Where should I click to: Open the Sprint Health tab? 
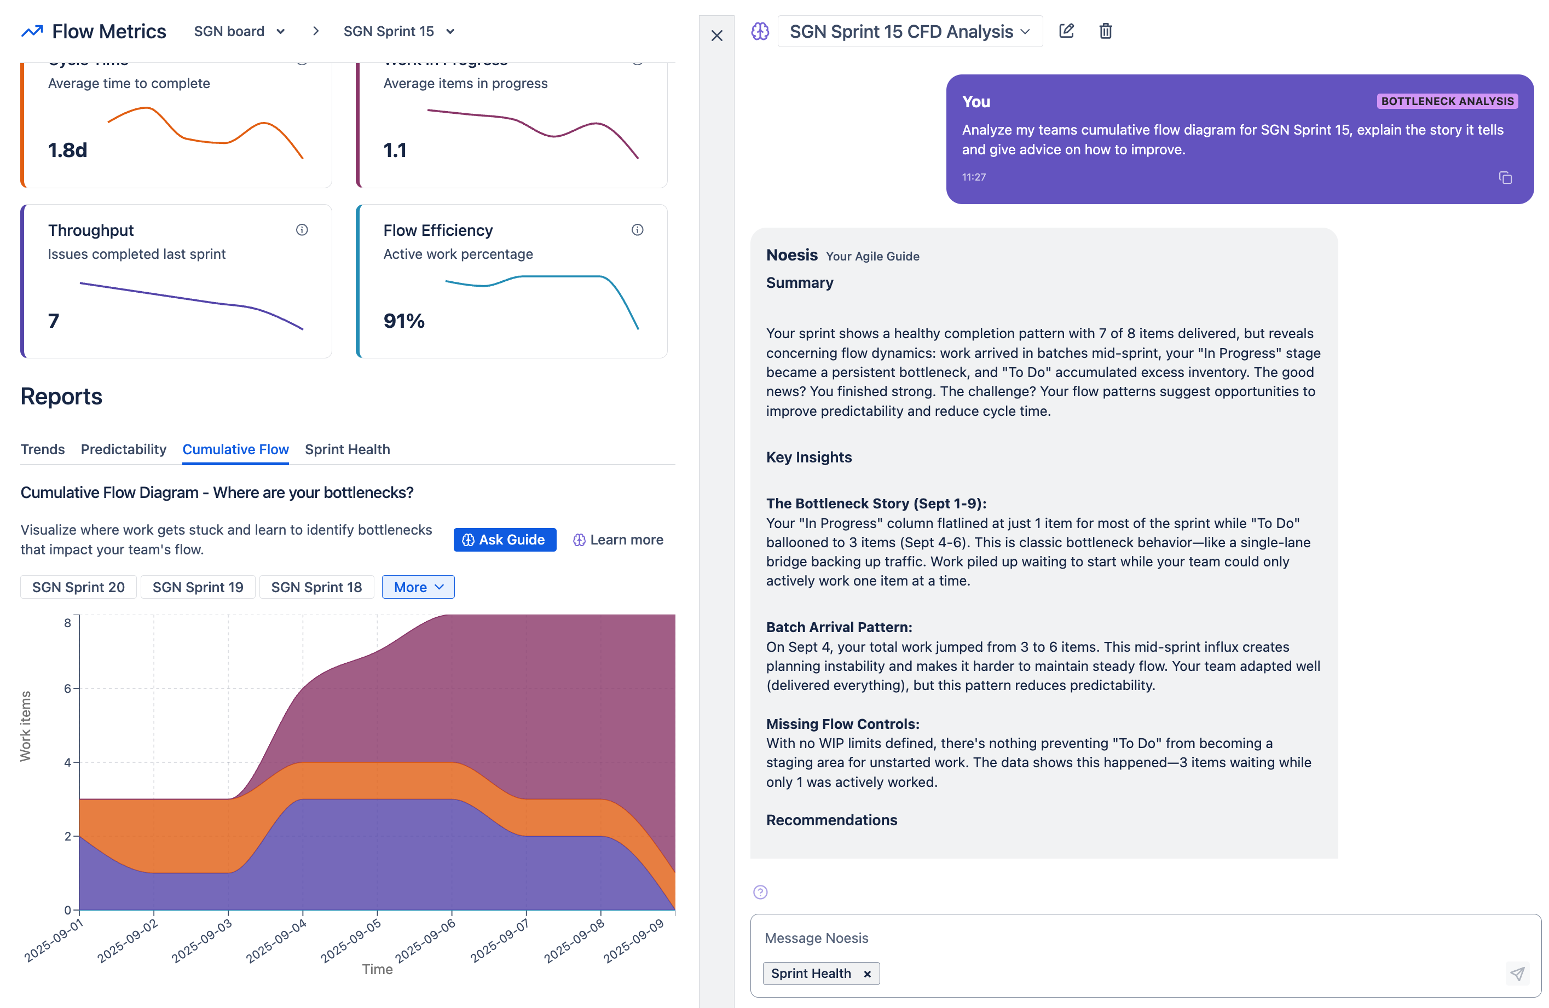[348, 449]
